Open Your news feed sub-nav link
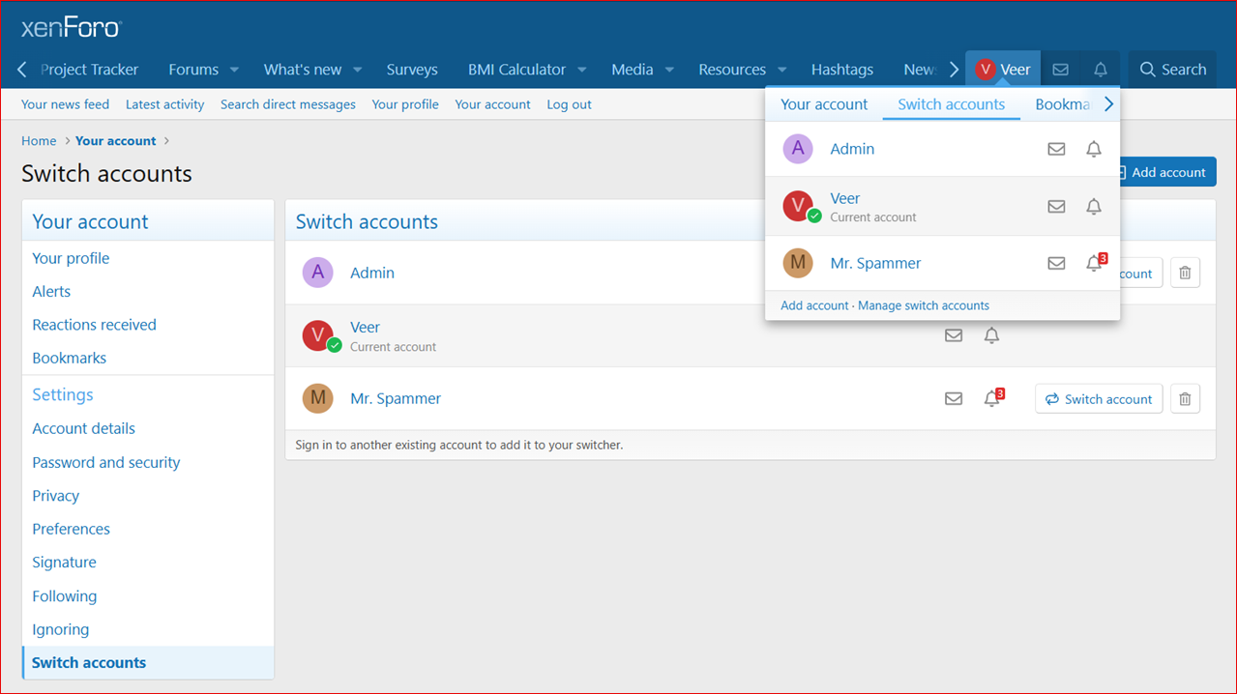Viewport: 1237px width, 694px height. (65, 104)
